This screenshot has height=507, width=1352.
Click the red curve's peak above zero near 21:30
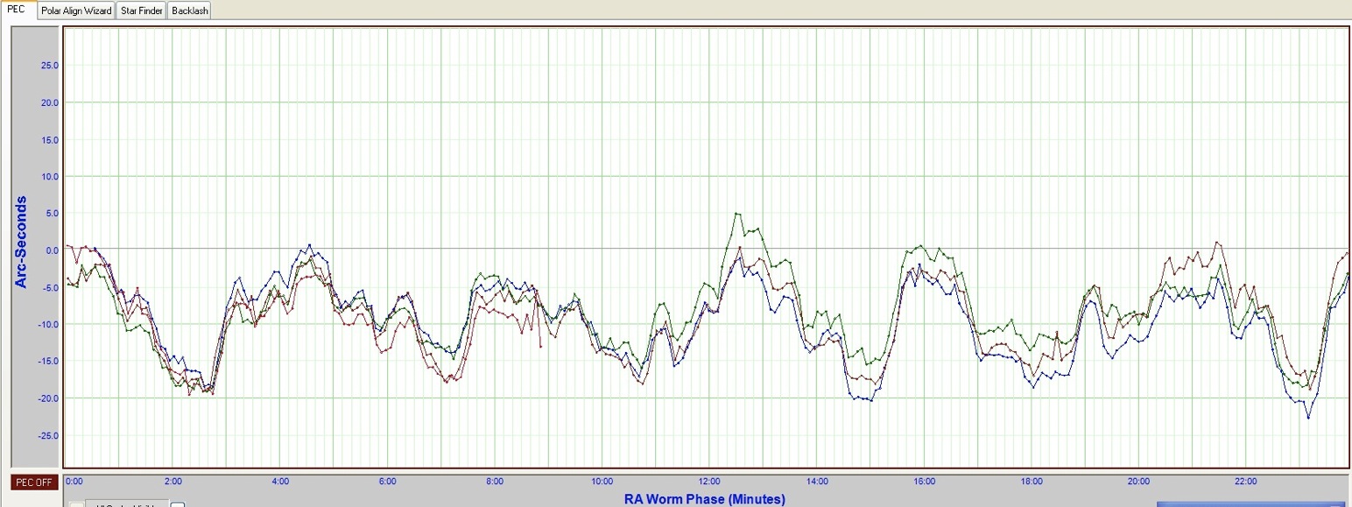[x=1217, y=243]
